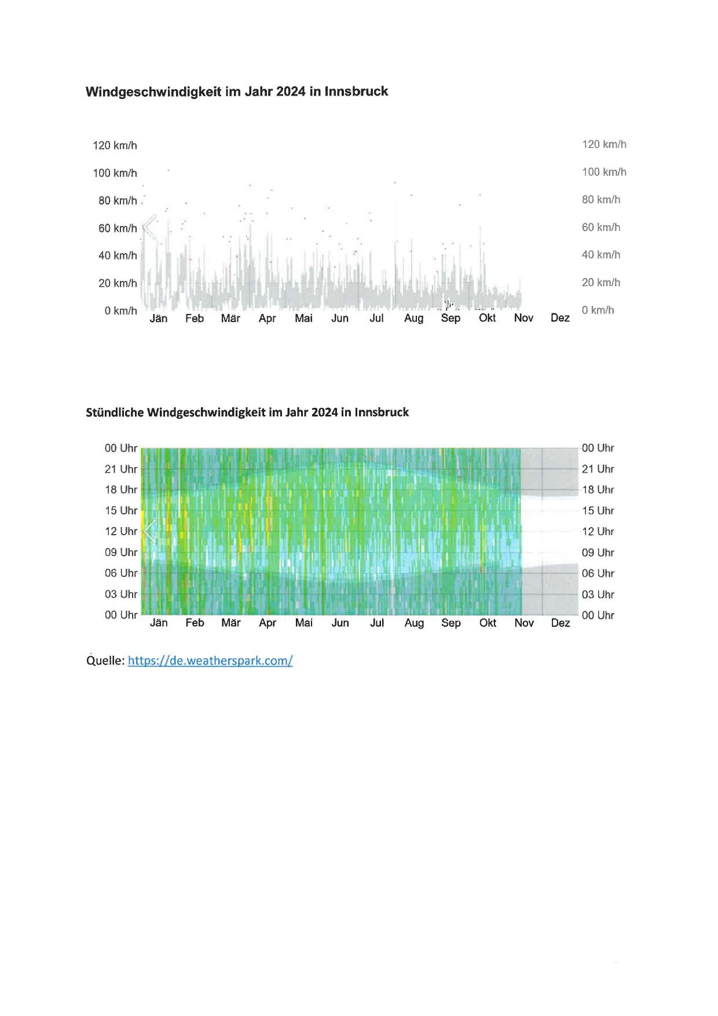The height and width of the screenshot is (1016, 718).
Task: Click 'Mai' month label under the hourly heatmap
Action: coord(303,623)
